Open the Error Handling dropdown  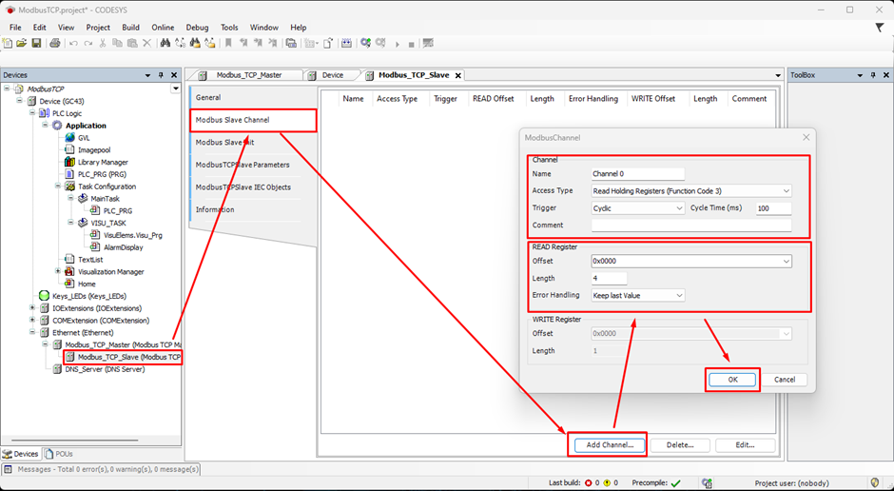pos(679,295)
